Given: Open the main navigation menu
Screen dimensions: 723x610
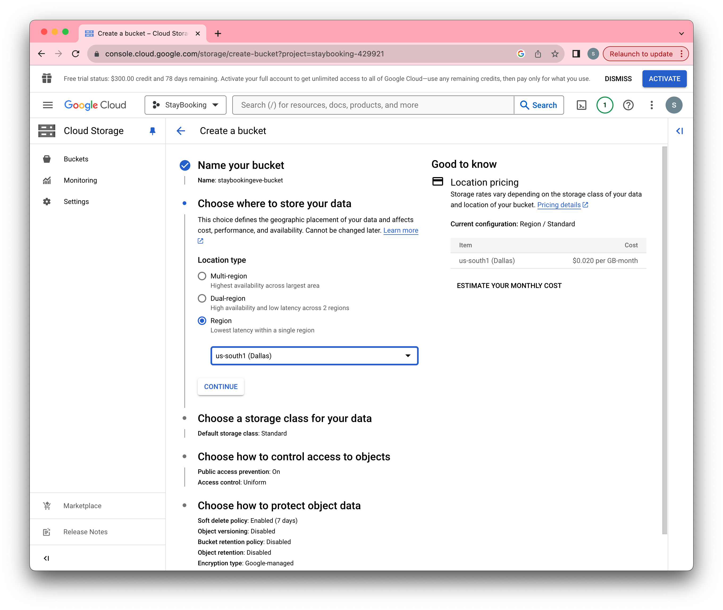Looking at the screenshot, I should coord(48,105).
